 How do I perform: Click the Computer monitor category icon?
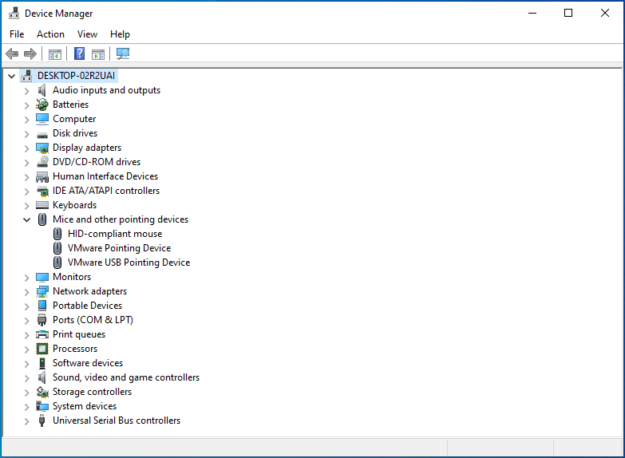[x=42, y=119]
